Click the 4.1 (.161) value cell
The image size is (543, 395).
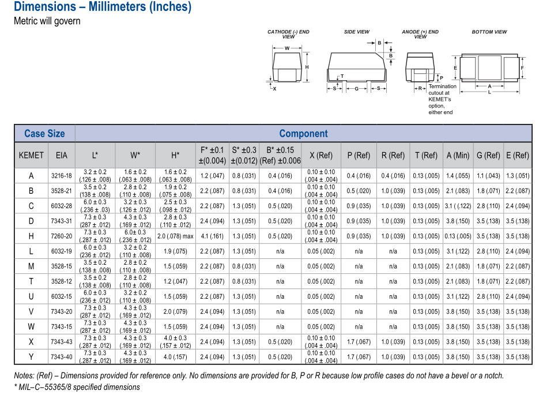coord(212,236)
